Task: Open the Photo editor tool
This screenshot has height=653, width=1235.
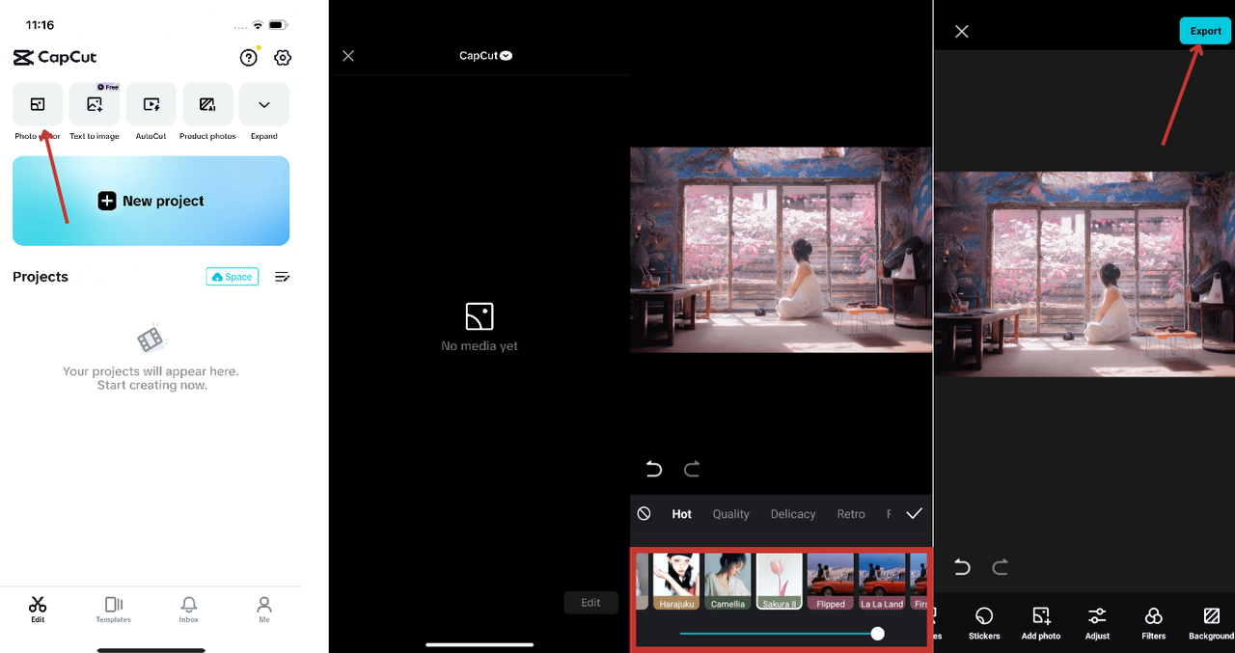Action: pos(38,104)
